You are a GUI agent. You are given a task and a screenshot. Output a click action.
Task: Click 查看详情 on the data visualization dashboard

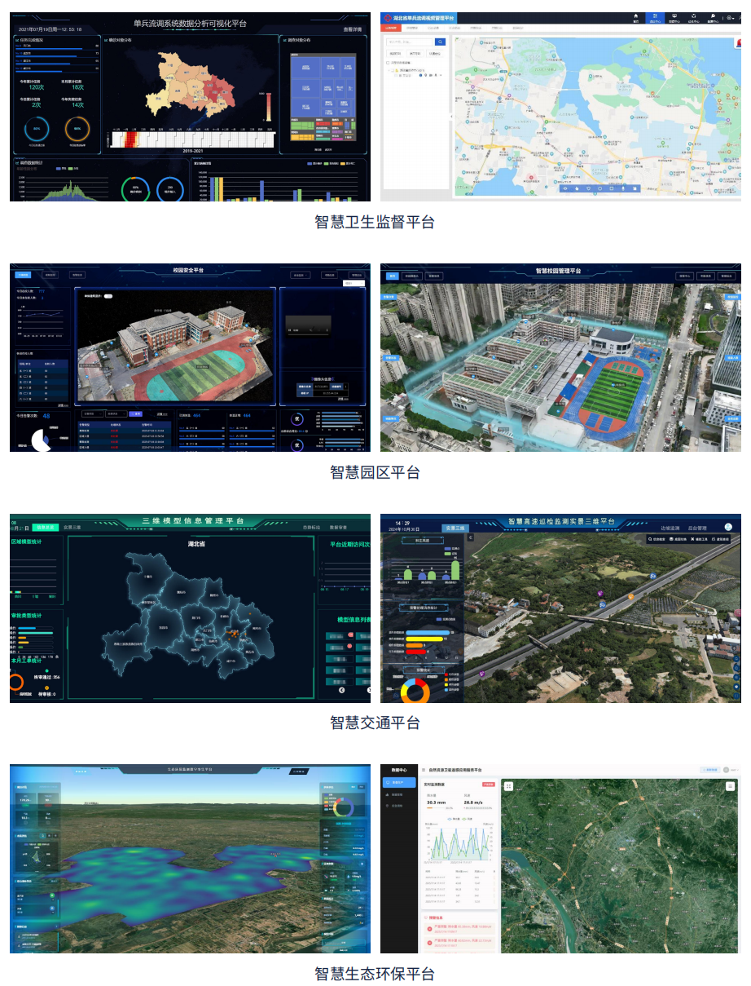pyautogui.click(x=354, y=29)
